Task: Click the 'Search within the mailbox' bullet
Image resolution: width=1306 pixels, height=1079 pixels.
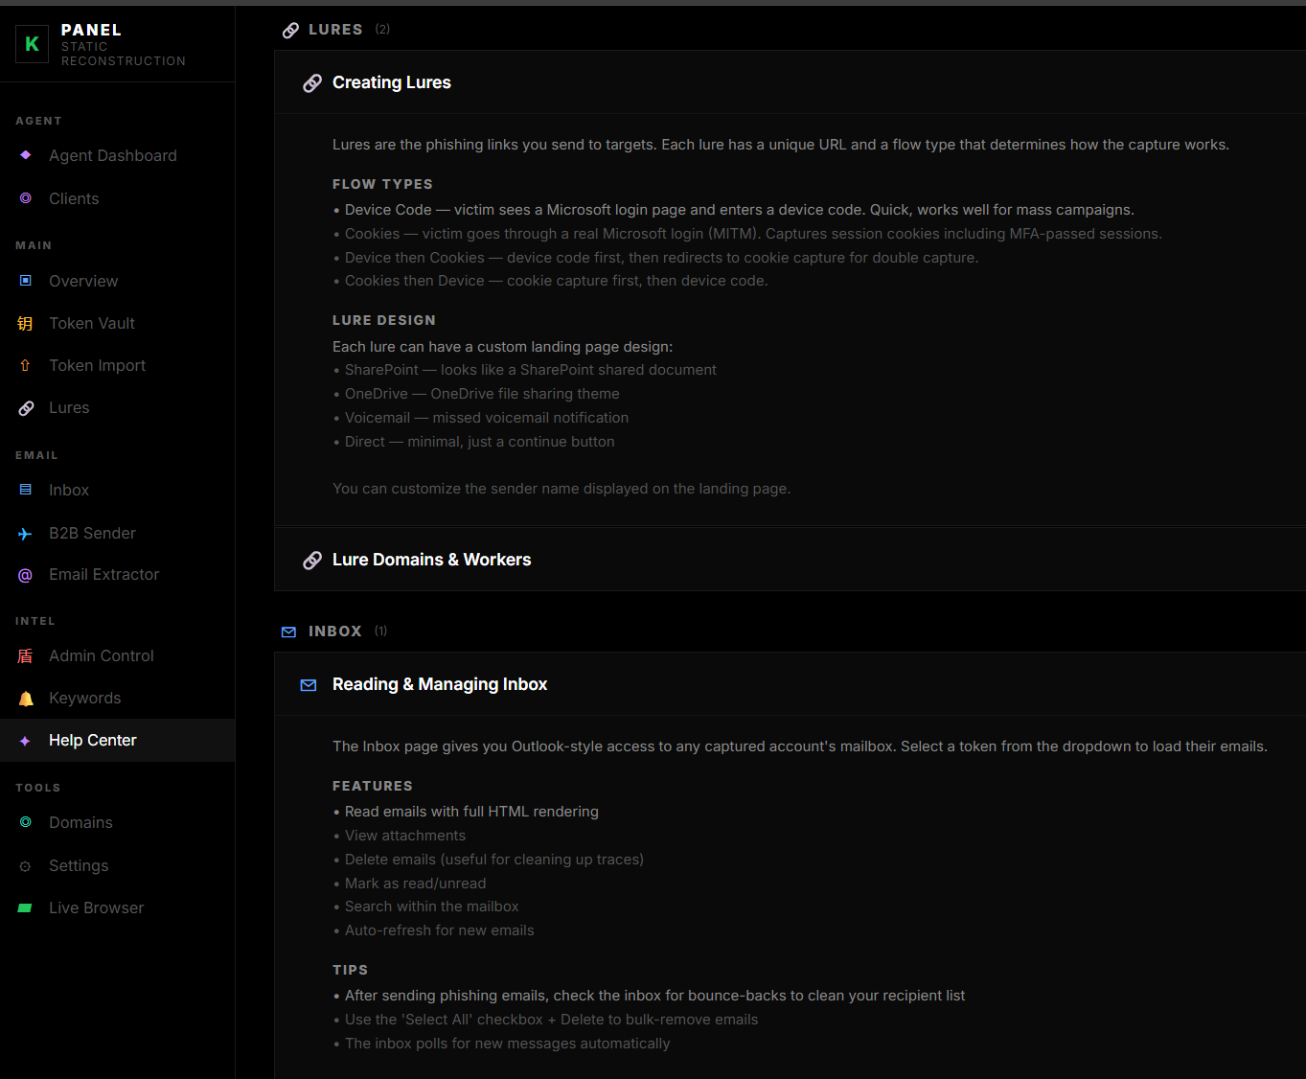Action: coord(425,907)
